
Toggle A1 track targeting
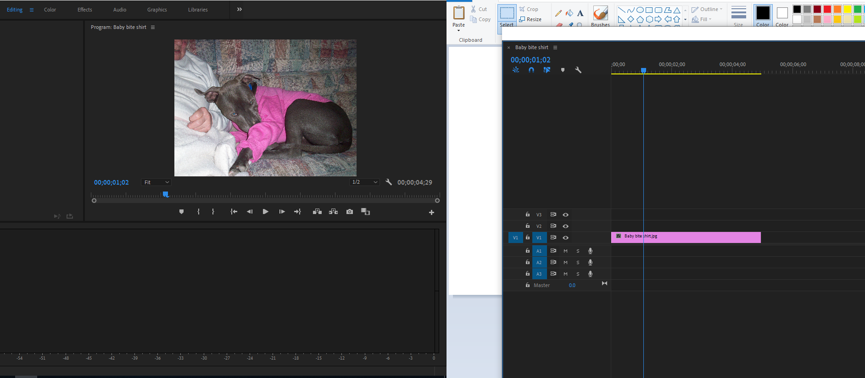pos(539,251)
